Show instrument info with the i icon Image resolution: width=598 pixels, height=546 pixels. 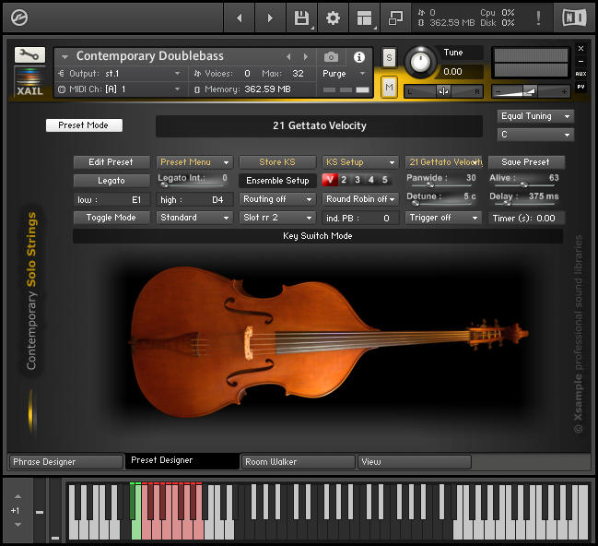[x=358, y=57]
